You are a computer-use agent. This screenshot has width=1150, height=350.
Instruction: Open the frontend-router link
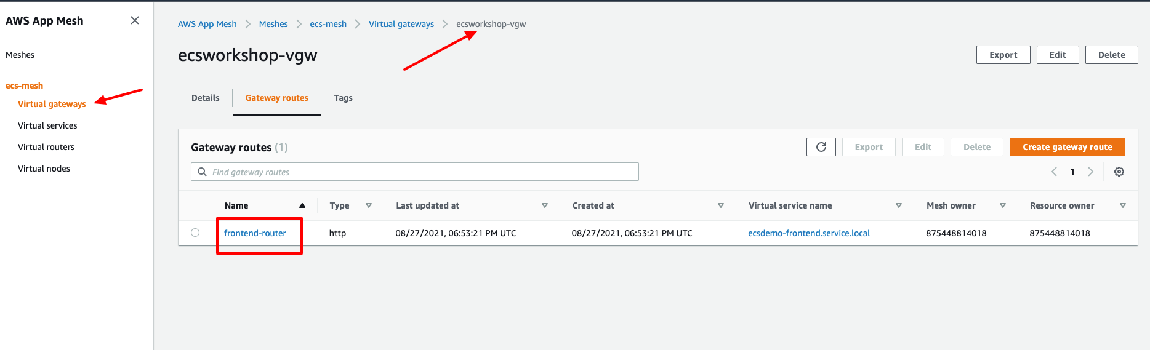click(x=255, y=233)
